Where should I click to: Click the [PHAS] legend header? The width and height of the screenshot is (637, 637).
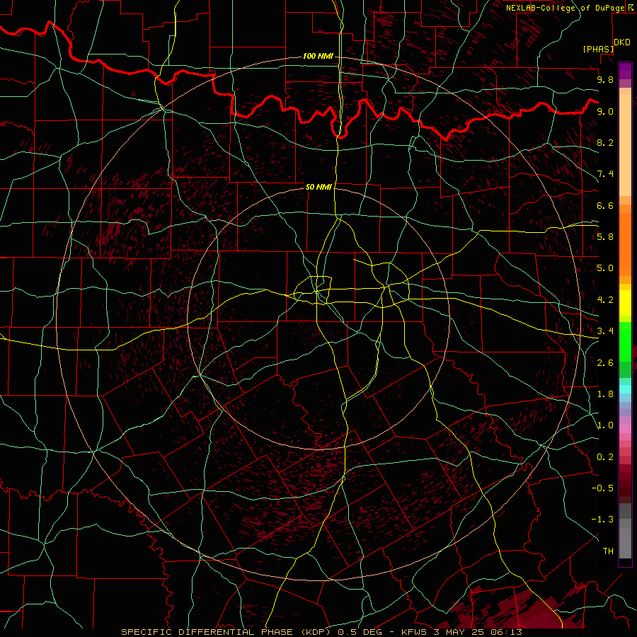point(598,49)
